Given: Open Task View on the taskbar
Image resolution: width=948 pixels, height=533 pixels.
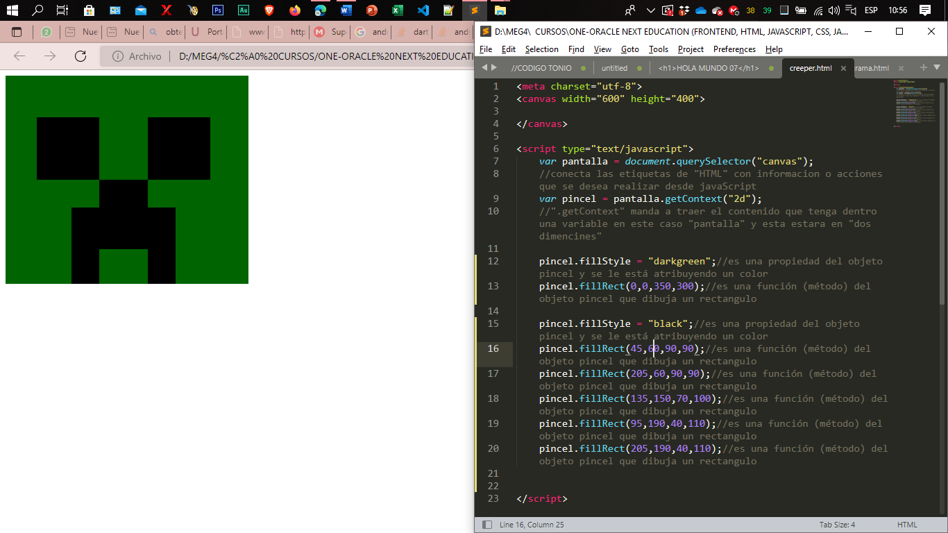Looking at the screenshot, I should pyautogui.click(x=62, y=10).
